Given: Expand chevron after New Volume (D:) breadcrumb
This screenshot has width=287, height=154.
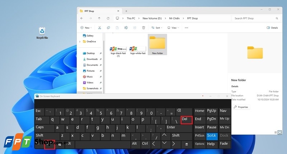Looking at the screenshot, I should [x=165, y=18].
